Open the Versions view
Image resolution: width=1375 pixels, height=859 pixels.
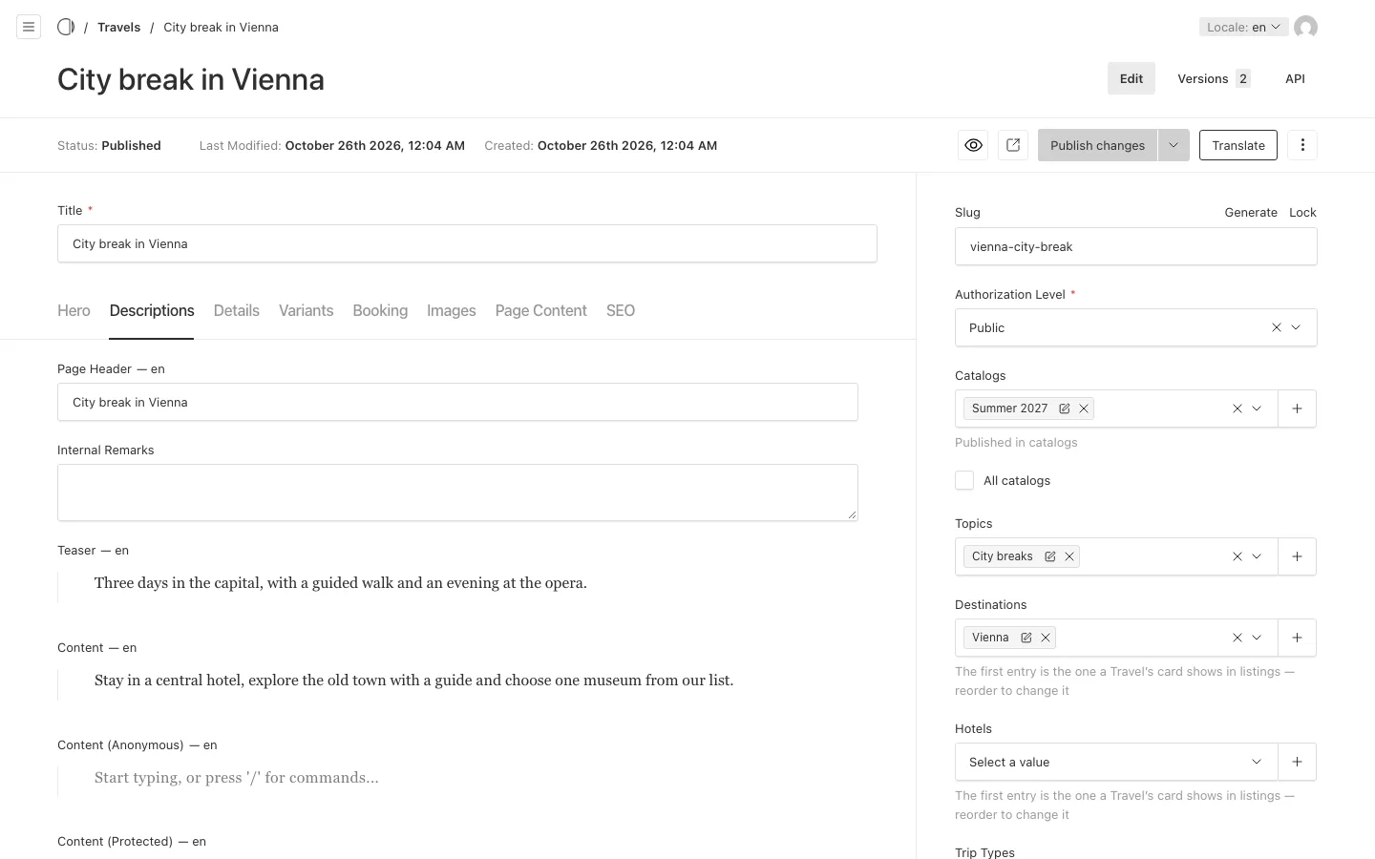point(1214,78)
